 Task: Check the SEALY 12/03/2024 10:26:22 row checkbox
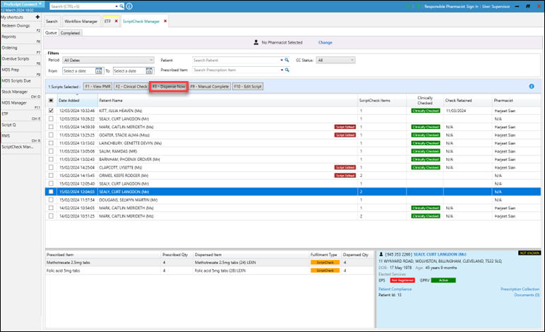51,118
